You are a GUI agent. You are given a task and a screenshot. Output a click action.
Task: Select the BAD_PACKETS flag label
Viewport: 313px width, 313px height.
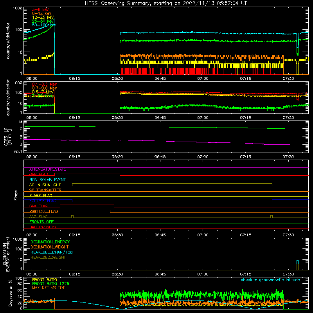coord(43,227)
